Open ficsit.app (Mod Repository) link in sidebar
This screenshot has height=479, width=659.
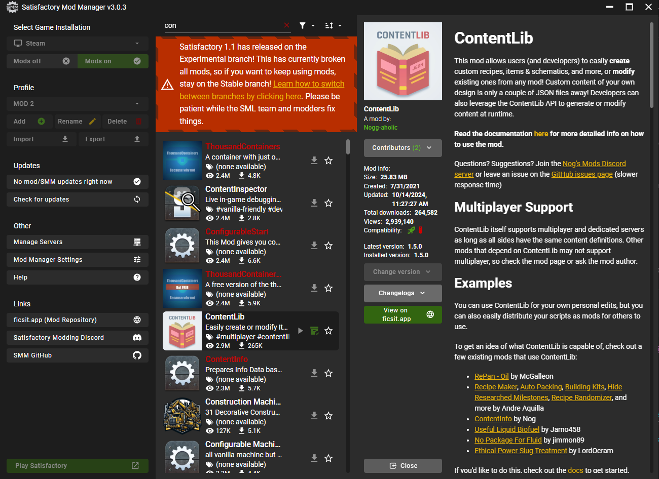(x=78, y=320)
